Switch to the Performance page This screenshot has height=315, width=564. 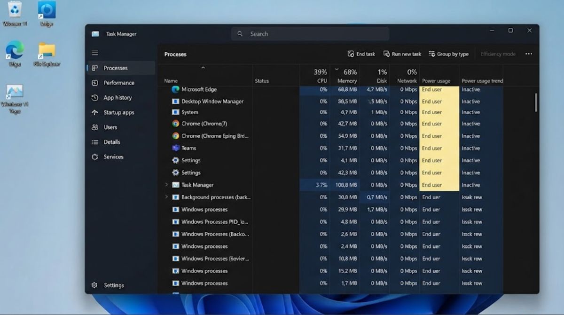[121, 83]
